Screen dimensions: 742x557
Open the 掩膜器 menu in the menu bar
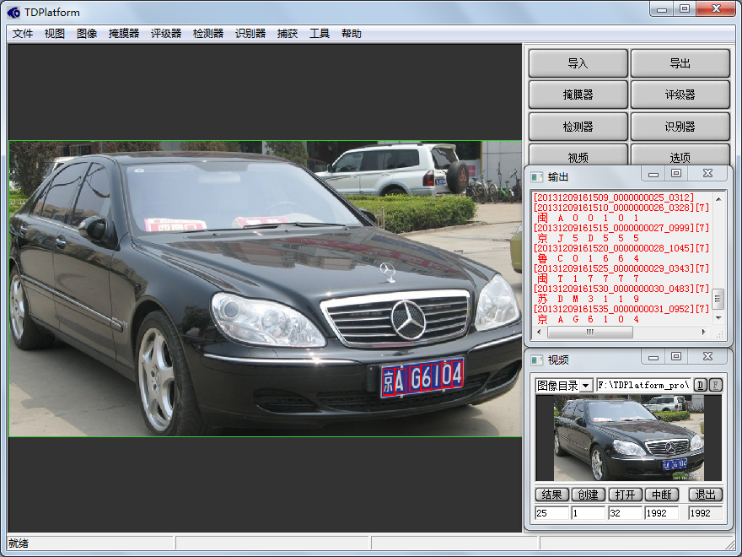[x=124, y=34]
